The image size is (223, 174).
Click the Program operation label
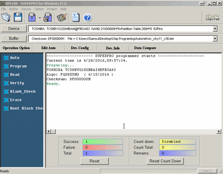click(x=18, y=66)
